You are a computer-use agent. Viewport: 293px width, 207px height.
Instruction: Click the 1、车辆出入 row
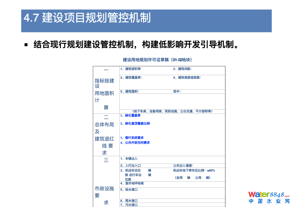129,159
